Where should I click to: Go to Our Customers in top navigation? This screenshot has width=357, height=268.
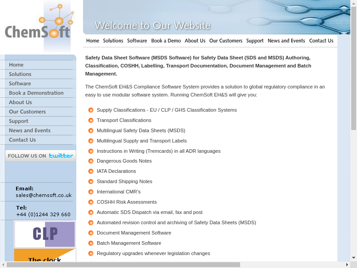coord(226,41)
